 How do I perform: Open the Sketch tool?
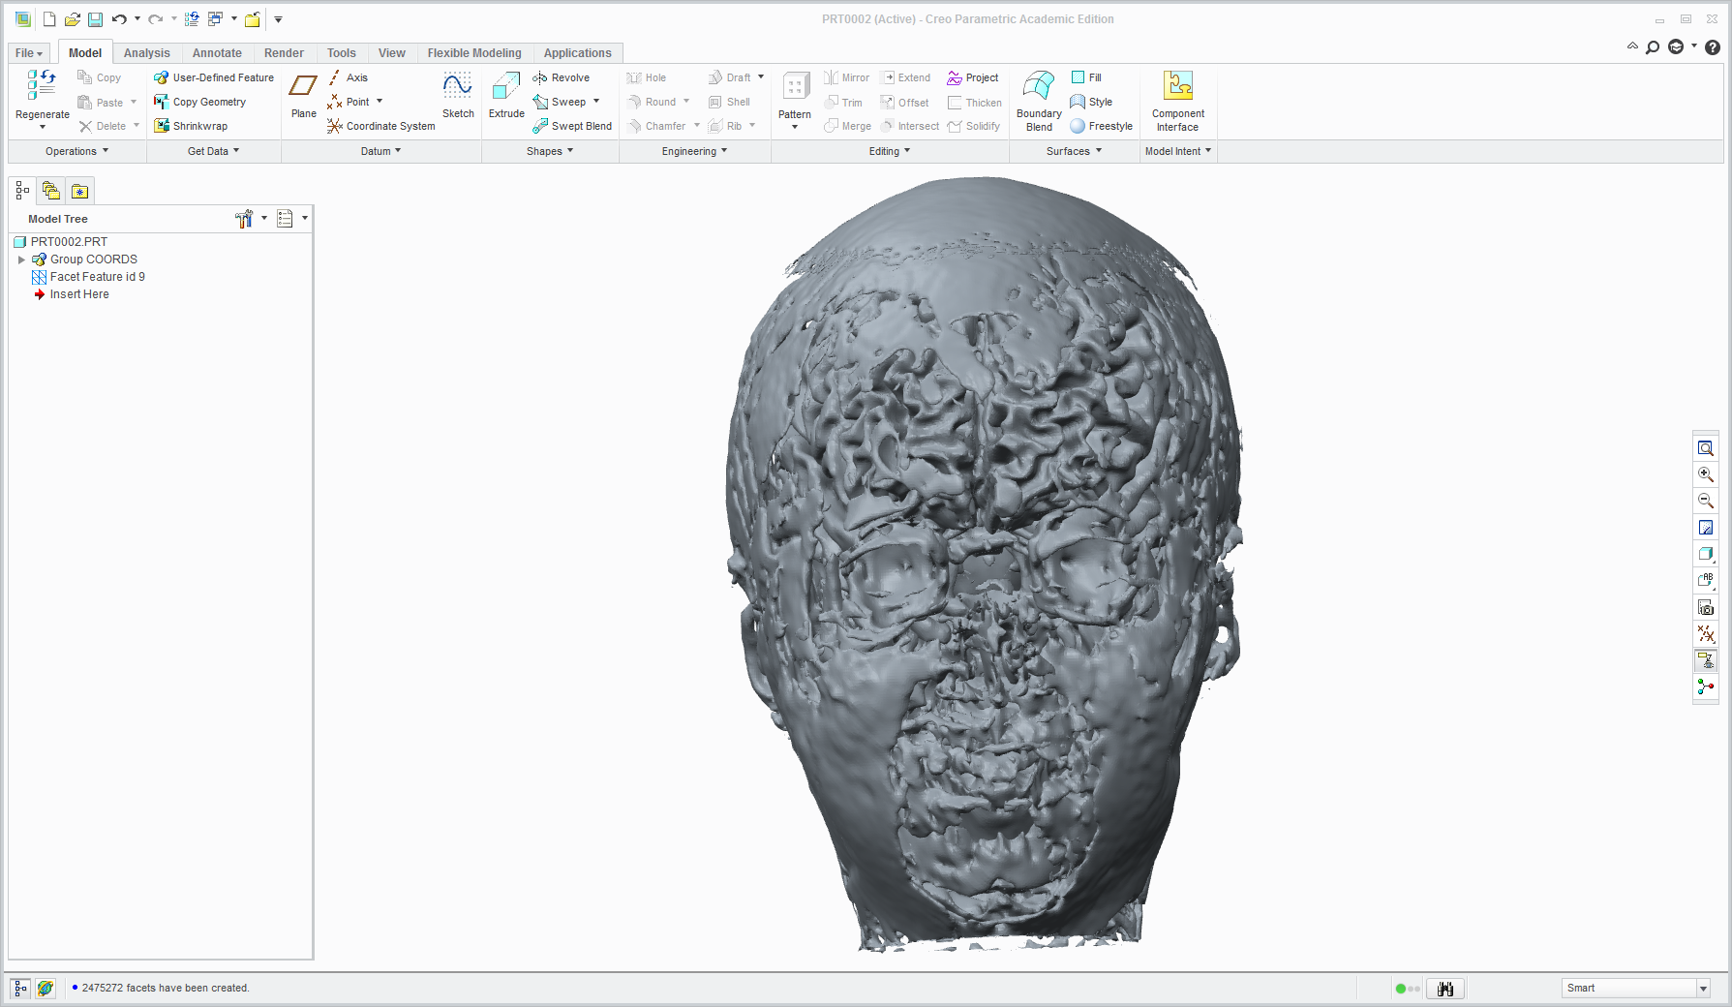[457, 87]
